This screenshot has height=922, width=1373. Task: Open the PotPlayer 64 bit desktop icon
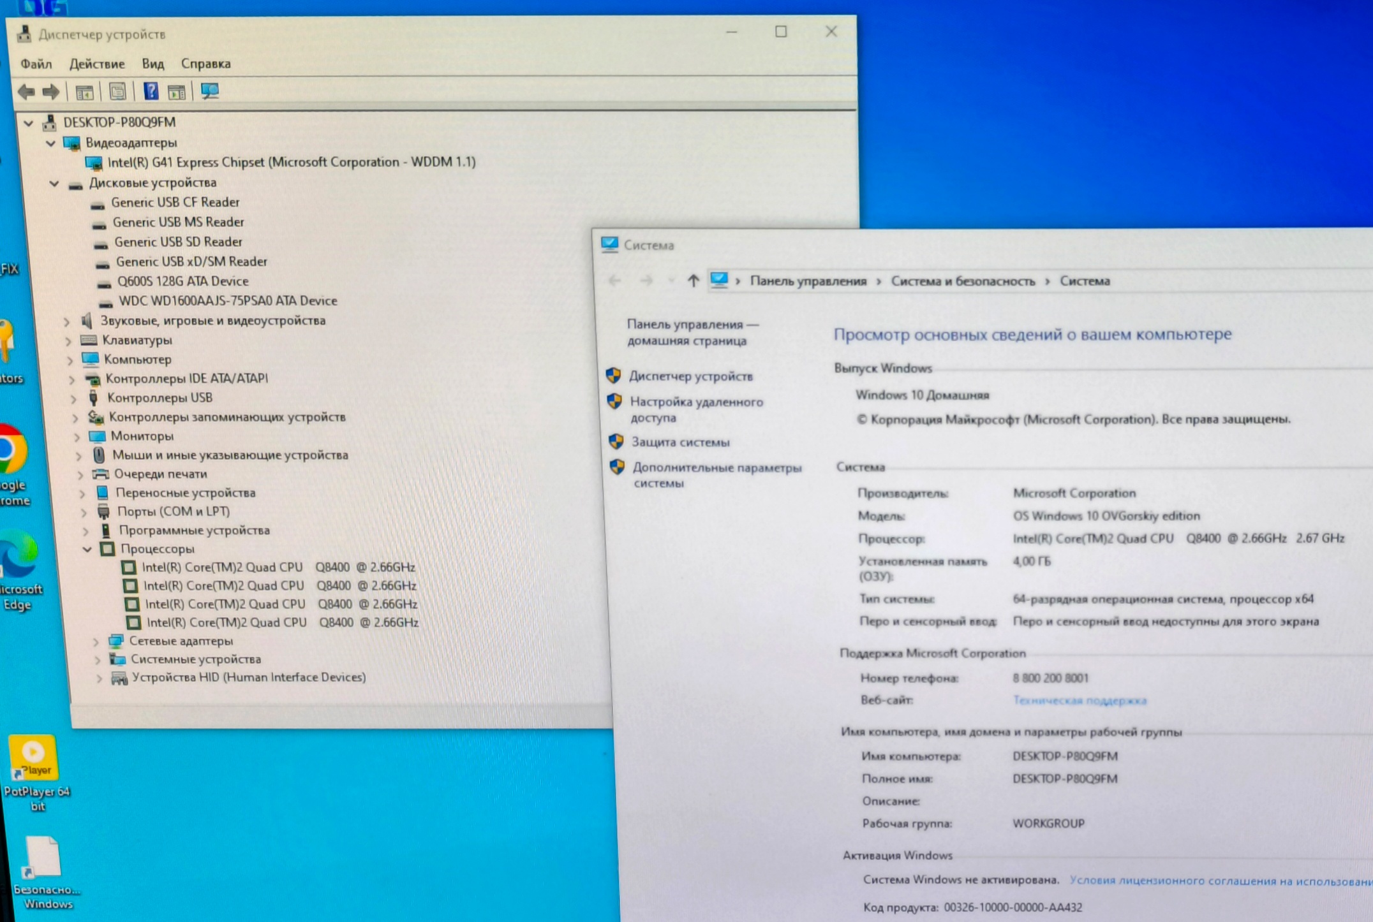[x=36, y=773]
